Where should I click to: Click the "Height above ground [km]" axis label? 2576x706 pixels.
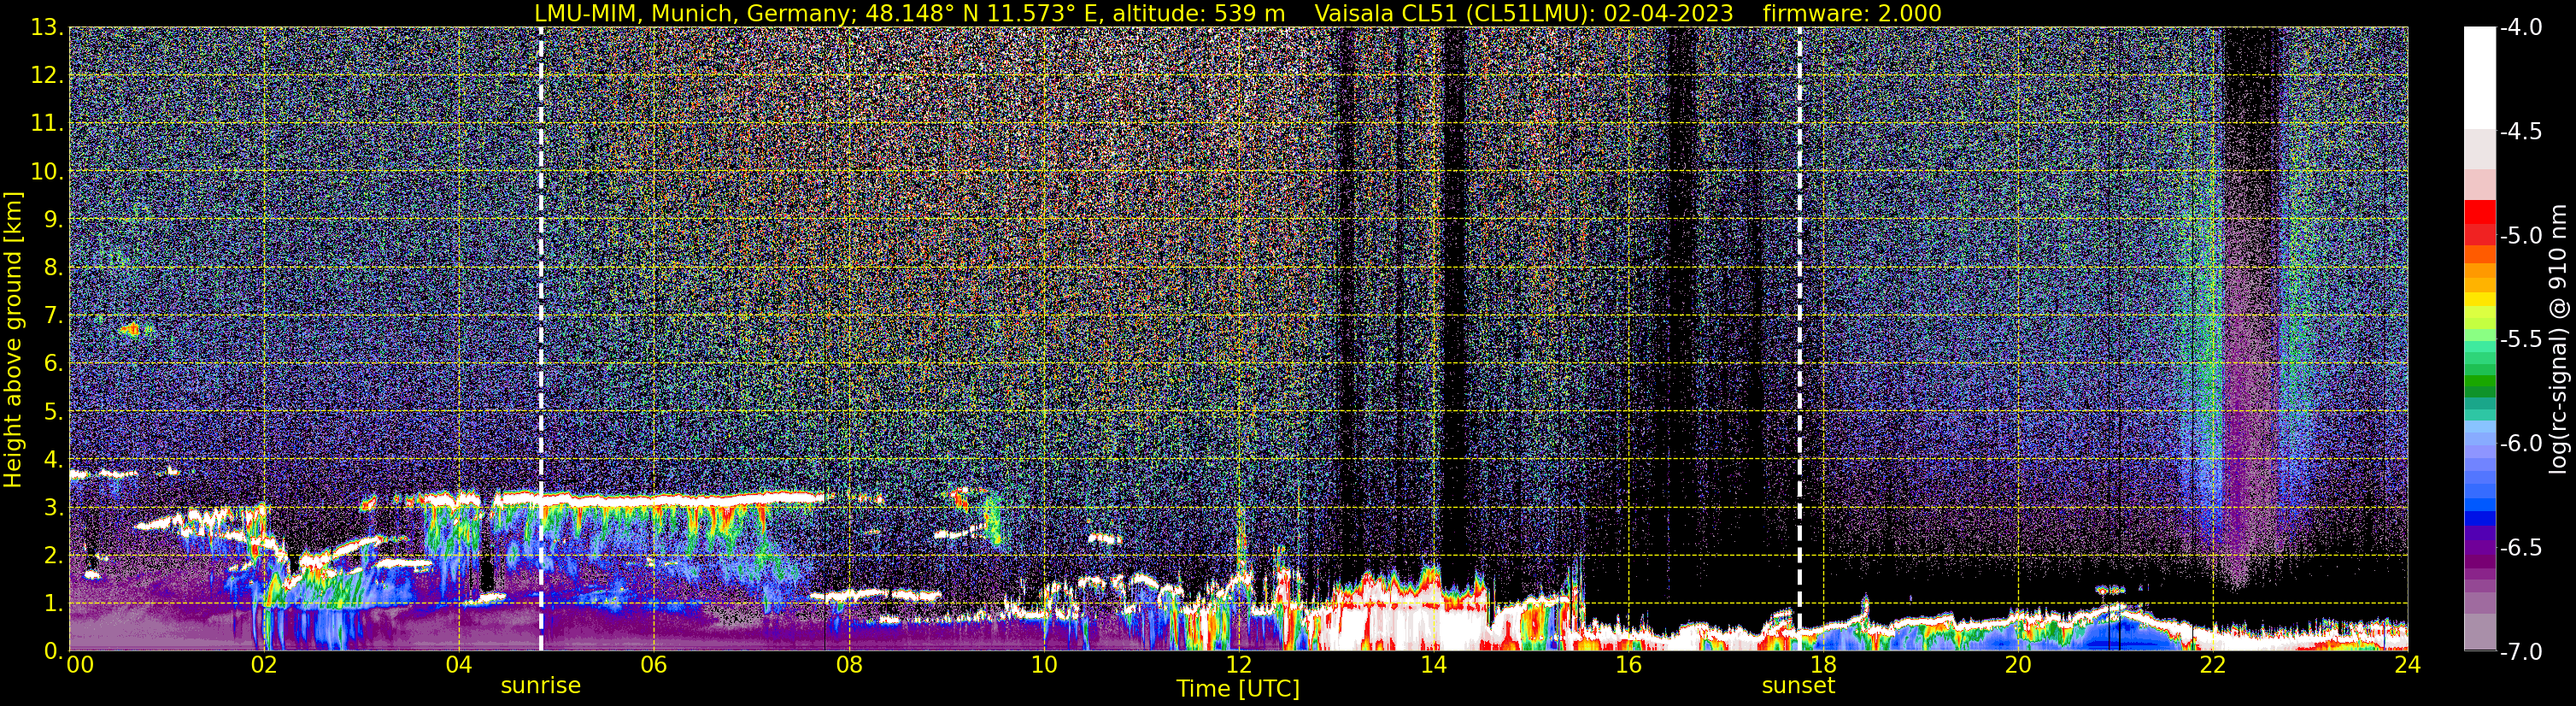[x=13, y=340]
